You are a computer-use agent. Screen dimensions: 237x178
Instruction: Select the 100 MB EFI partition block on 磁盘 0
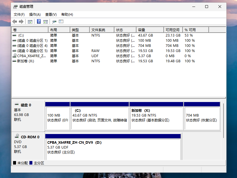(58, 116)
